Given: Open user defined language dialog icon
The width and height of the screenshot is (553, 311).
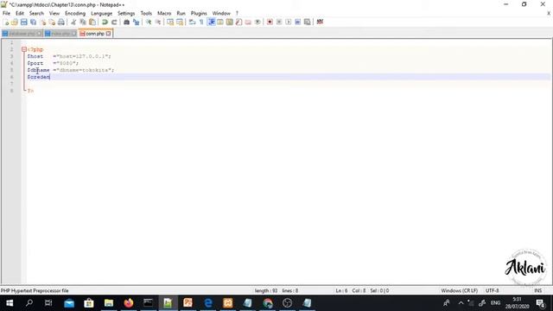Looking at the screenshot, I should coord(220,22).
